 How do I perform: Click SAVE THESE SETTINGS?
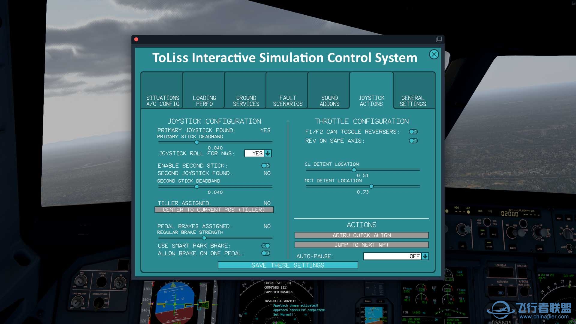pyautogui.click(x=288, y=265)
